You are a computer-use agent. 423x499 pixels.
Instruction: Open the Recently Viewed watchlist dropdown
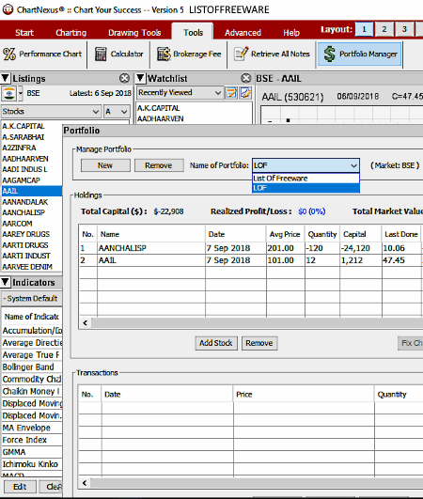180,93
